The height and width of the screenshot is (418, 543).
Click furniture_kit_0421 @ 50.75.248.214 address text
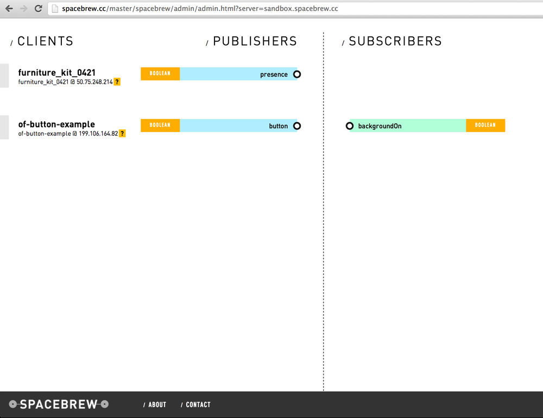click(x=66, y=82)
